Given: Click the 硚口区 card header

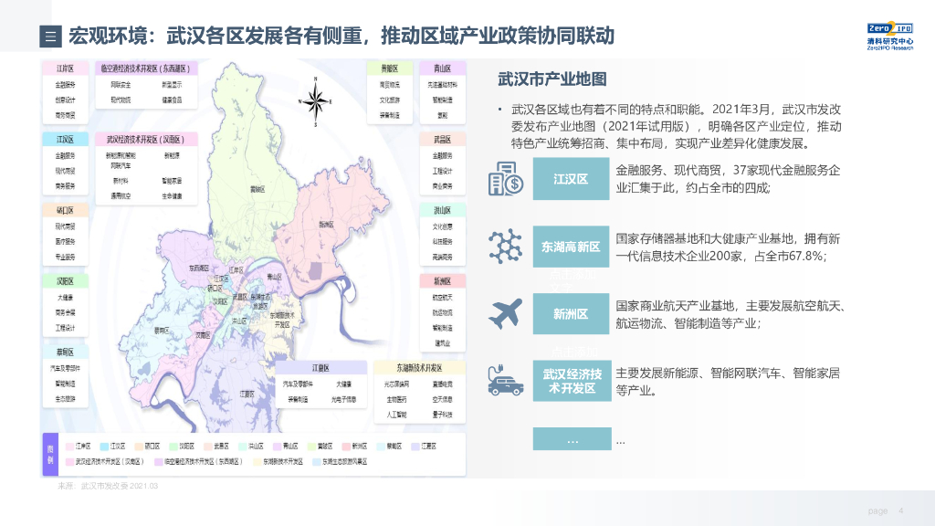Looking at the screenshot, I should (65, 211).
